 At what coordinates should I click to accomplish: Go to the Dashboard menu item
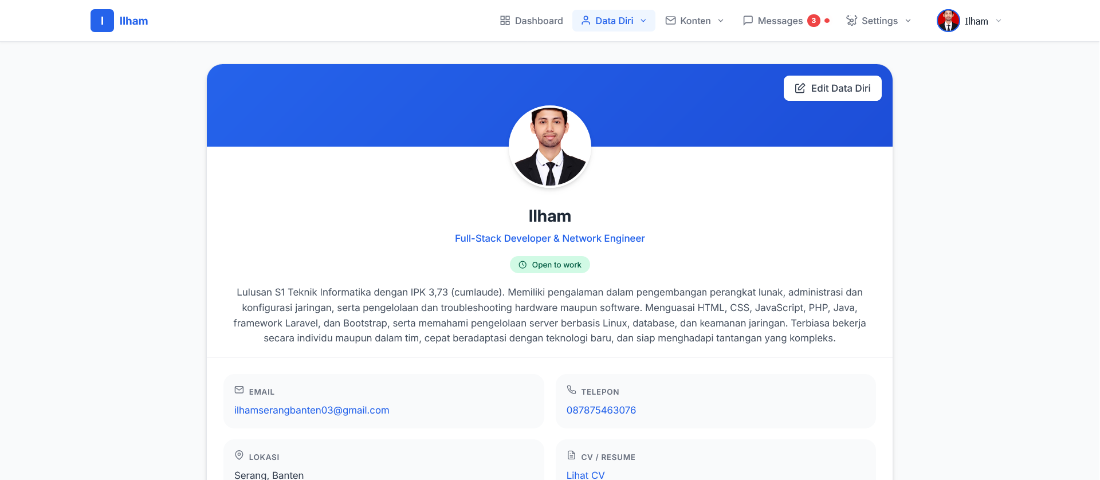531,21
